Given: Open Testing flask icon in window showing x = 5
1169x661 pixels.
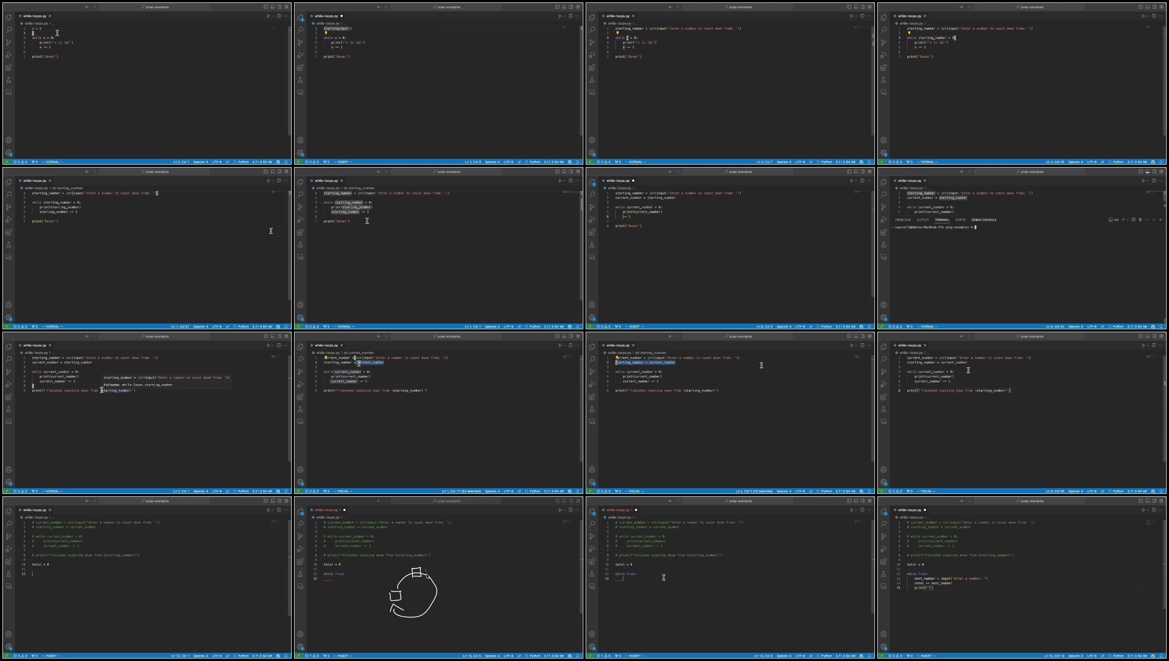Looking at the screenshot, I should click(9, 80).
